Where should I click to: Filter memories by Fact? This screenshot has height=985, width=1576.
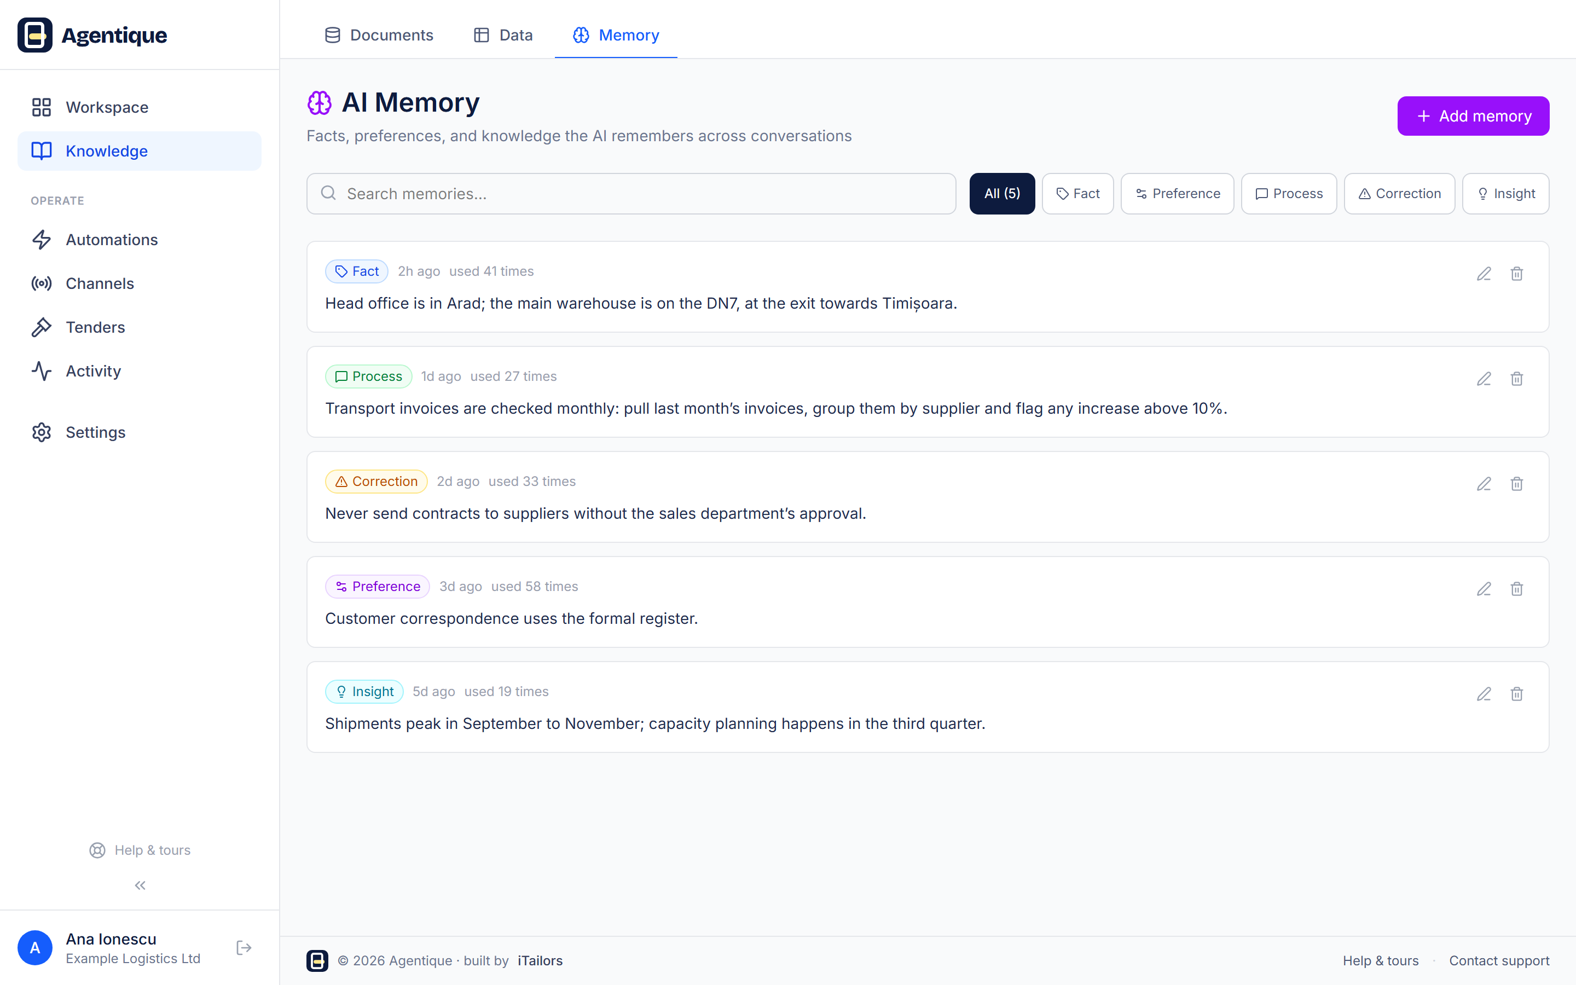(x=1078, y=194)
